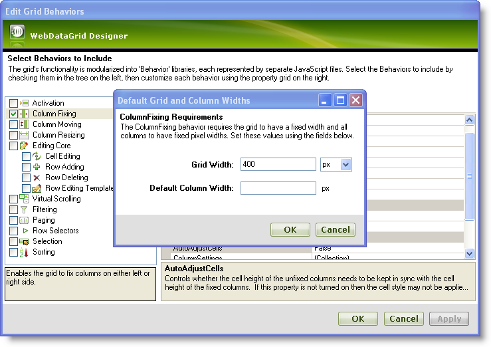Enable the Filtering checkbox
This screenshot has height=347, width=491.
13,209
